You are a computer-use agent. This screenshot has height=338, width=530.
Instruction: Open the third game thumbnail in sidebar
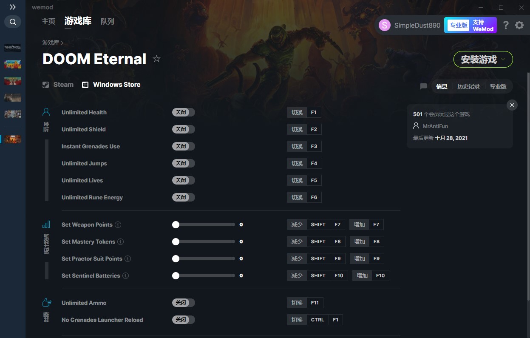coord(13,81)
